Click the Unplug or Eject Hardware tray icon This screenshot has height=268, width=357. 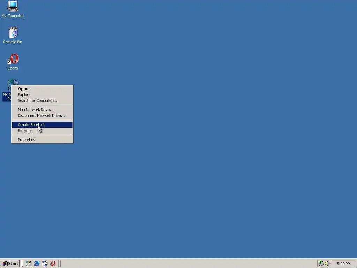click(321, 263)
